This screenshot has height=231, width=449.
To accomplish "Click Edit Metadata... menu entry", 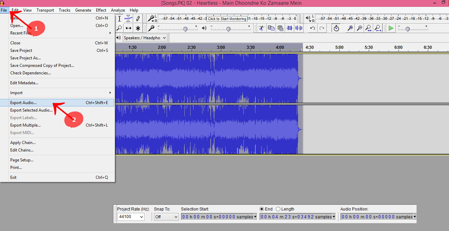I will 24,83.
